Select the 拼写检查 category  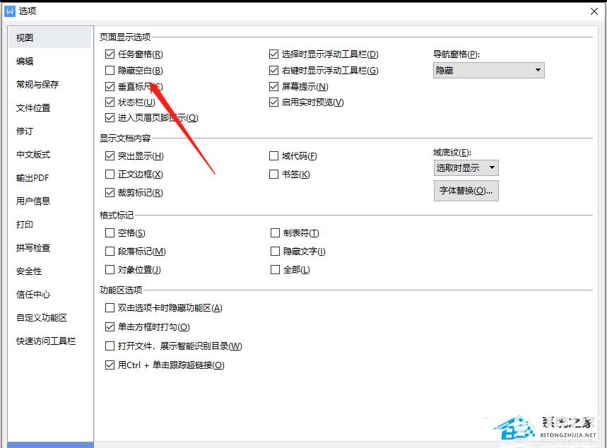(x=49, y=248)
